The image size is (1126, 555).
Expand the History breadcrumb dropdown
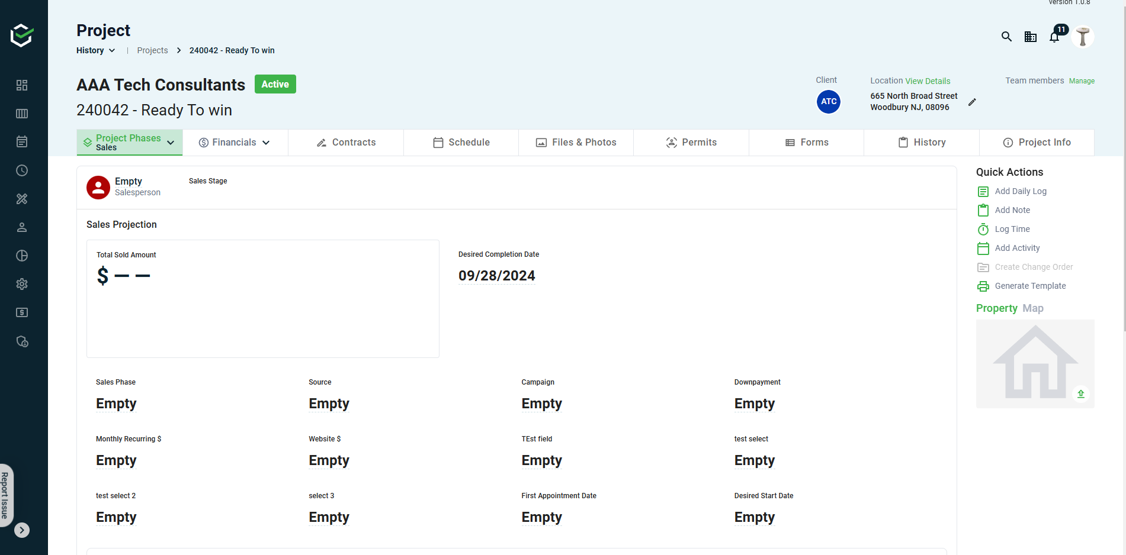(95, 50)
